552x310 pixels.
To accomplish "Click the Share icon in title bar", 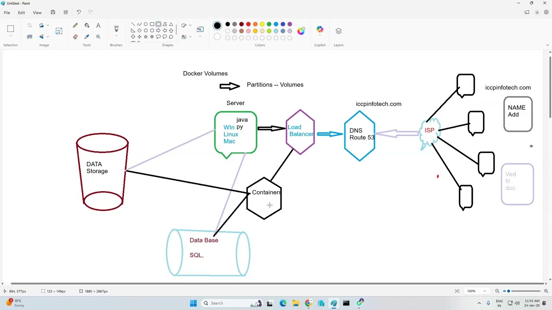I will 66,12.
